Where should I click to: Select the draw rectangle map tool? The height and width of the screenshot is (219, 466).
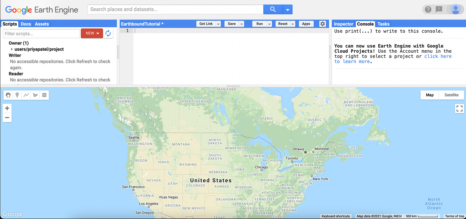point(44,95)
